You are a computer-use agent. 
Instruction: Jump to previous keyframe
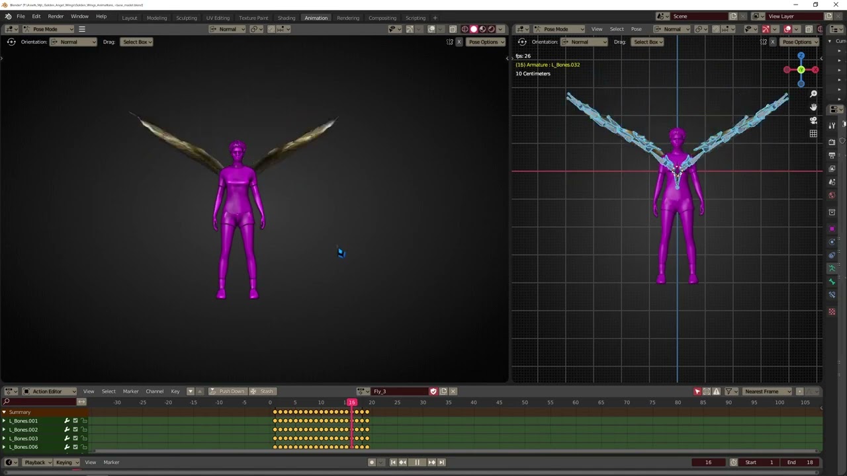(x=402, y=462)
